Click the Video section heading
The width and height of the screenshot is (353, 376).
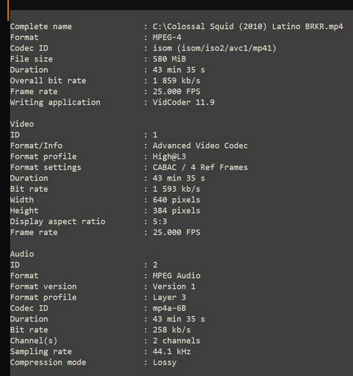22,124
